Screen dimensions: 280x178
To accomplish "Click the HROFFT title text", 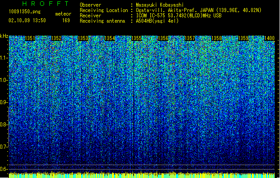I will (x=45, y=4).
